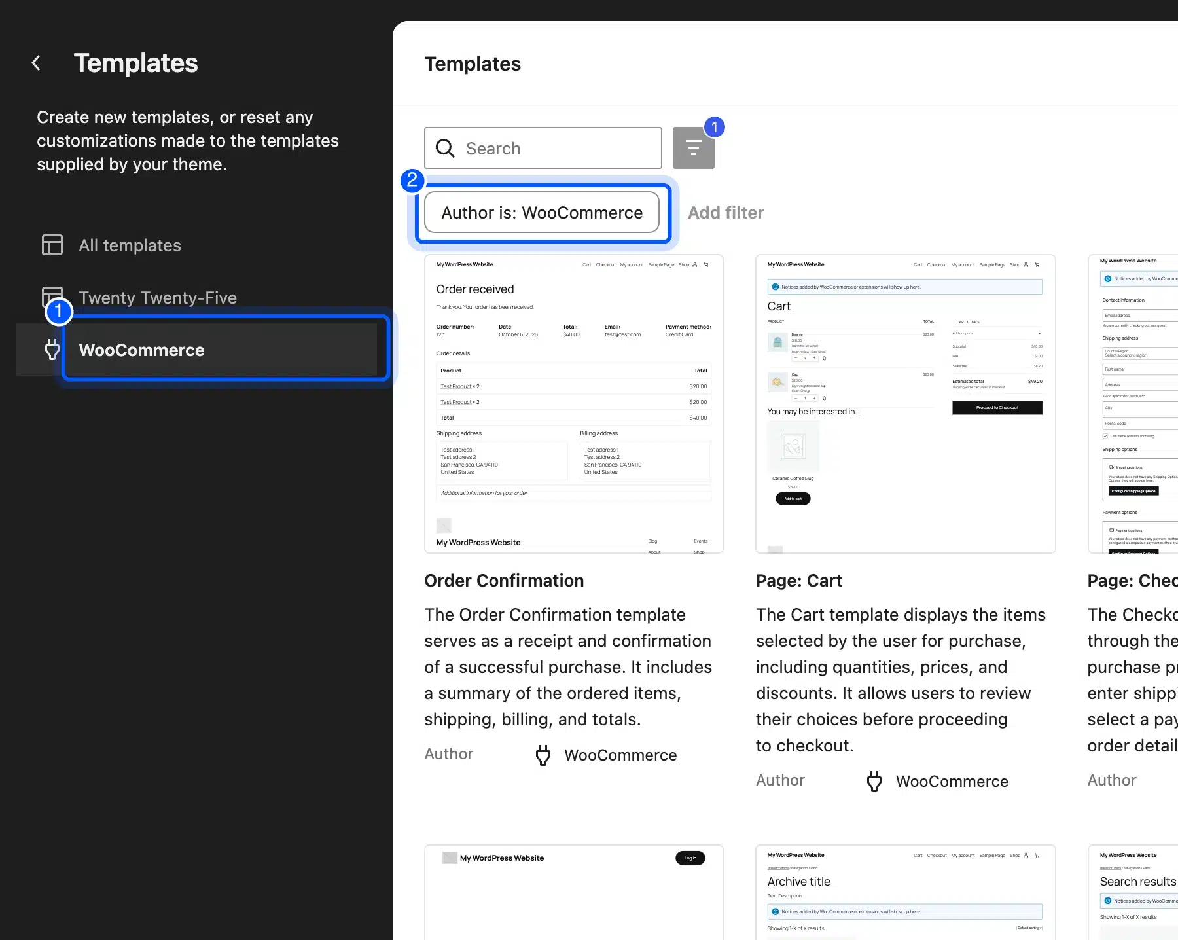Click the Author label under Order Confirmation

tap(448, 754)
